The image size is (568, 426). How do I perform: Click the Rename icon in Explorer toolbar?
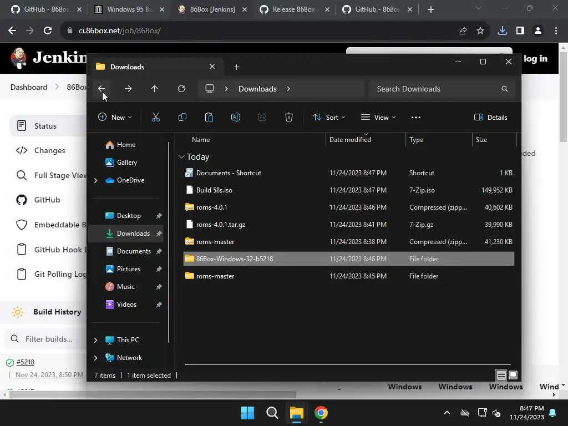tap(235, 117)
